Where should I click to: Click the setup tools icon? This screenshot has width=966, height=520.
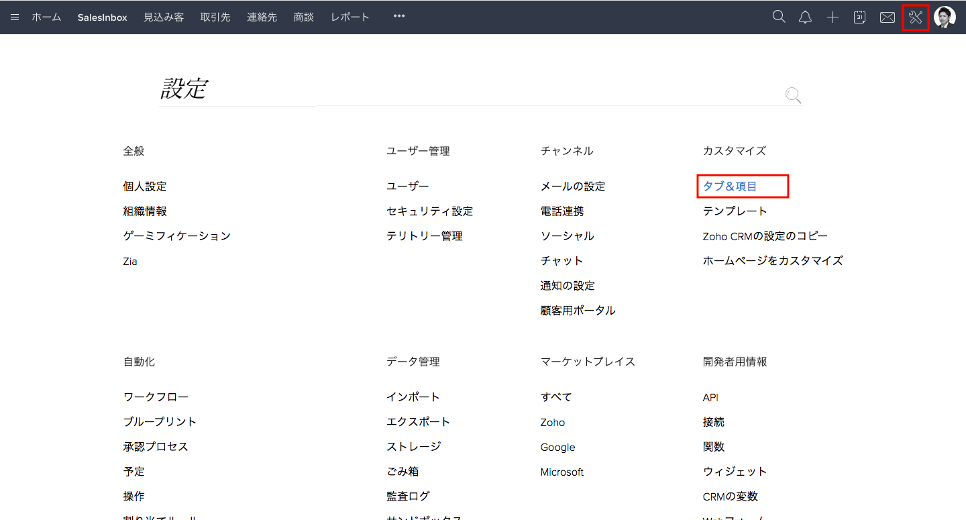(915, 17)
